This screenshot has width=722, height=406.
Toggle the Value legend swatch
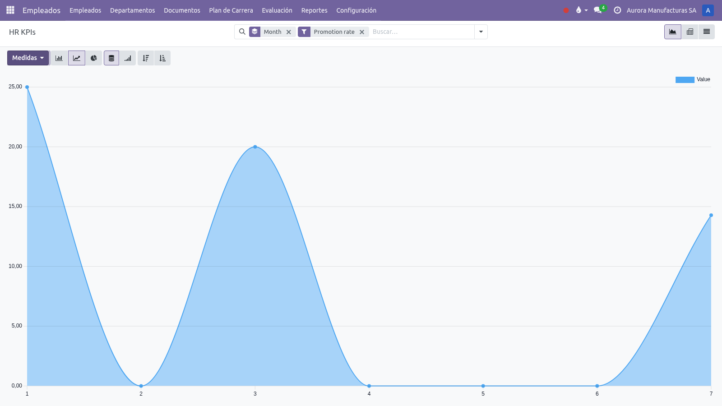tap(685, 79)
